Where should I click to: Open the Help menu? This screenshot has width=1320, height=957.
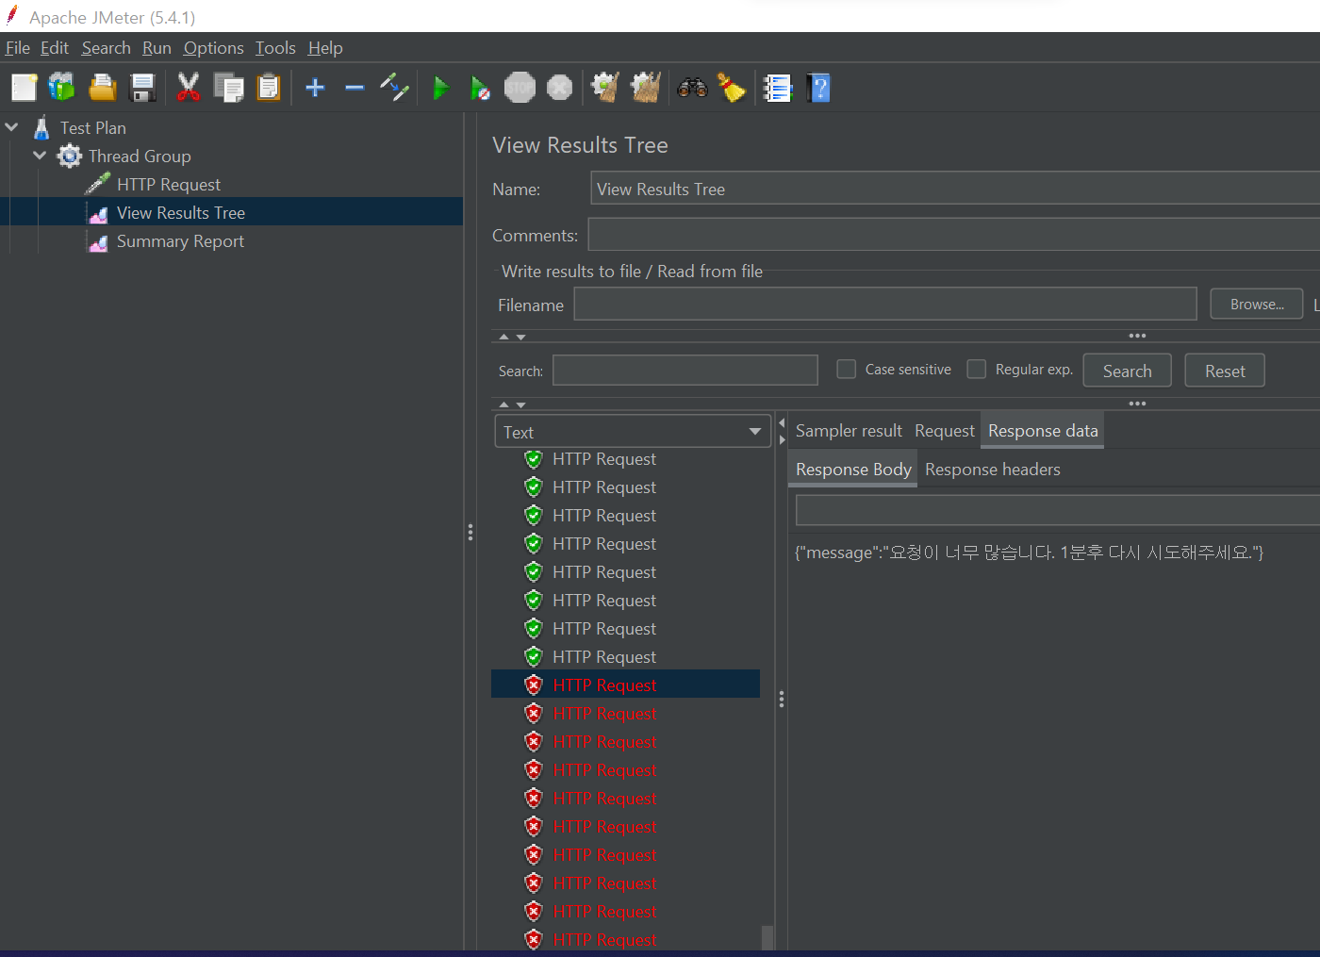pyautogui.click(x=325, y=48)
